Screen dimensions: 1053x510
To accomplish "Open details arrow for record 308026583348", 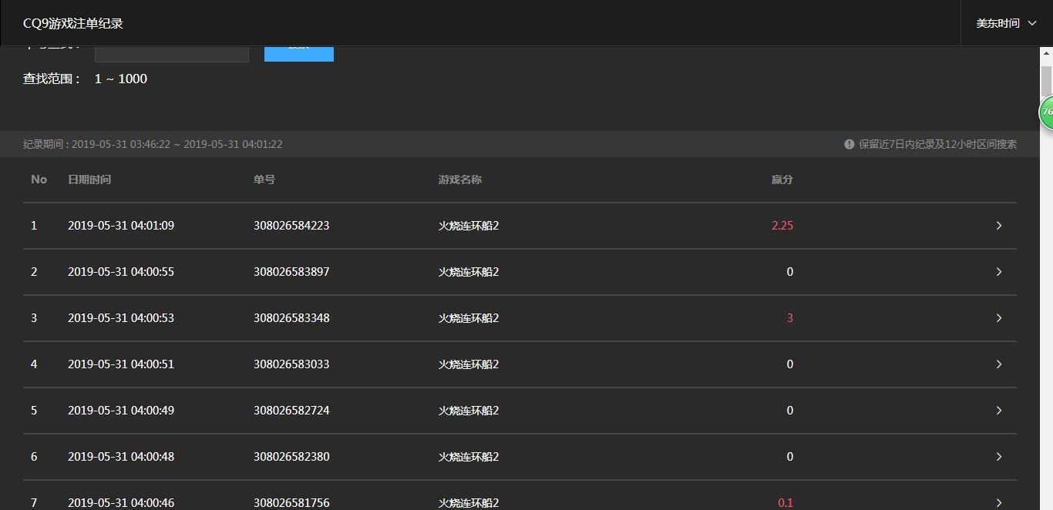I will pyautogui.click(x=998, y=318).
